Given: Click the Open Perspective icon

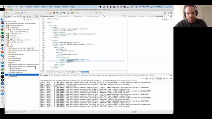Looking at the screenshot, I should point(165,13).
